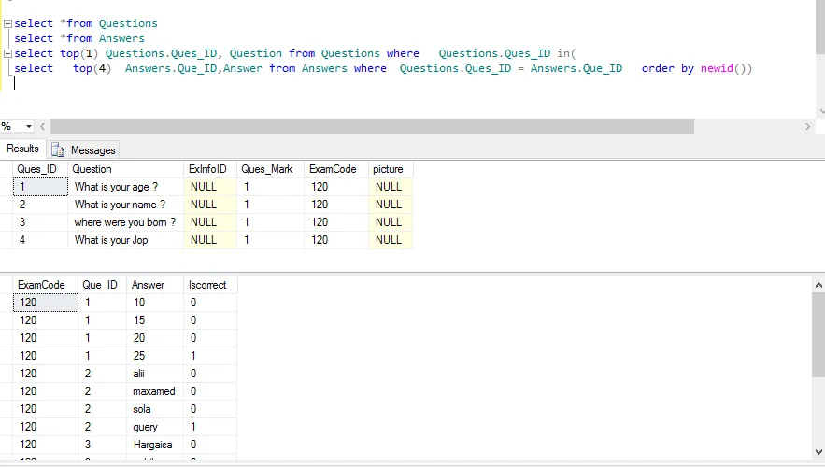Collapse the first select statement outline
The width and height of the screenshot is (825, 467).
pyautogui.click(x=7, y=23)
